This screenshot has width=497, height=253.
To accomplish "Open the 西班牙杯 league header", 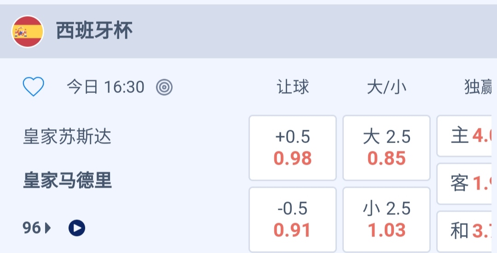I will click(94, 31).
